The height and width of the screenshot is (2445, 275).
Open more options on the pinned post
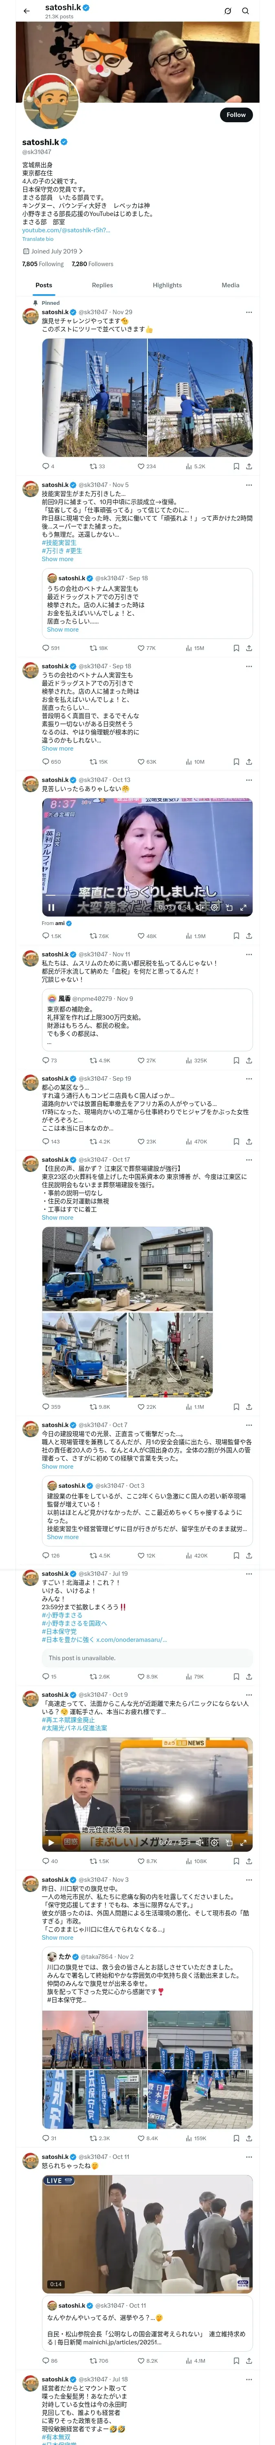click(249, 311)
